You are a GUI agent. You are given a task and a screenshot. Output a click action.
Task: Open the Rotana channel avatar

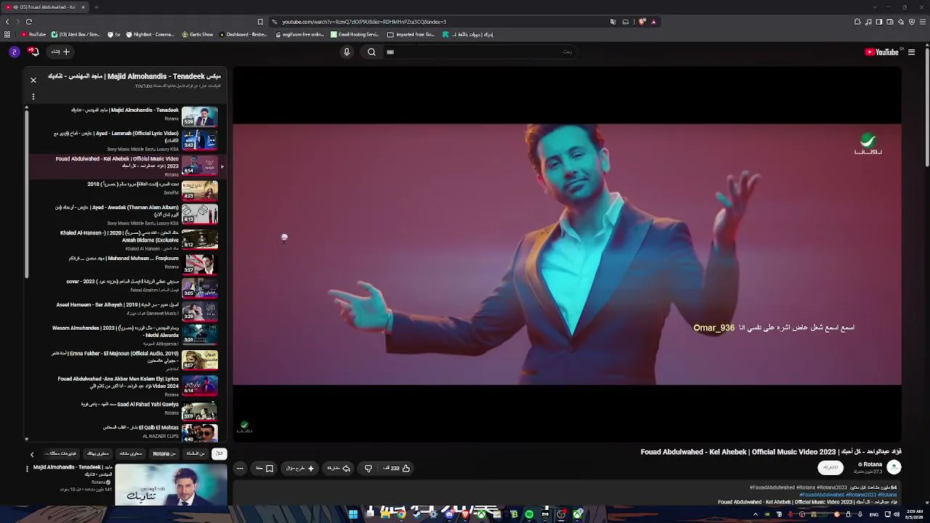[x=894, y=468]
